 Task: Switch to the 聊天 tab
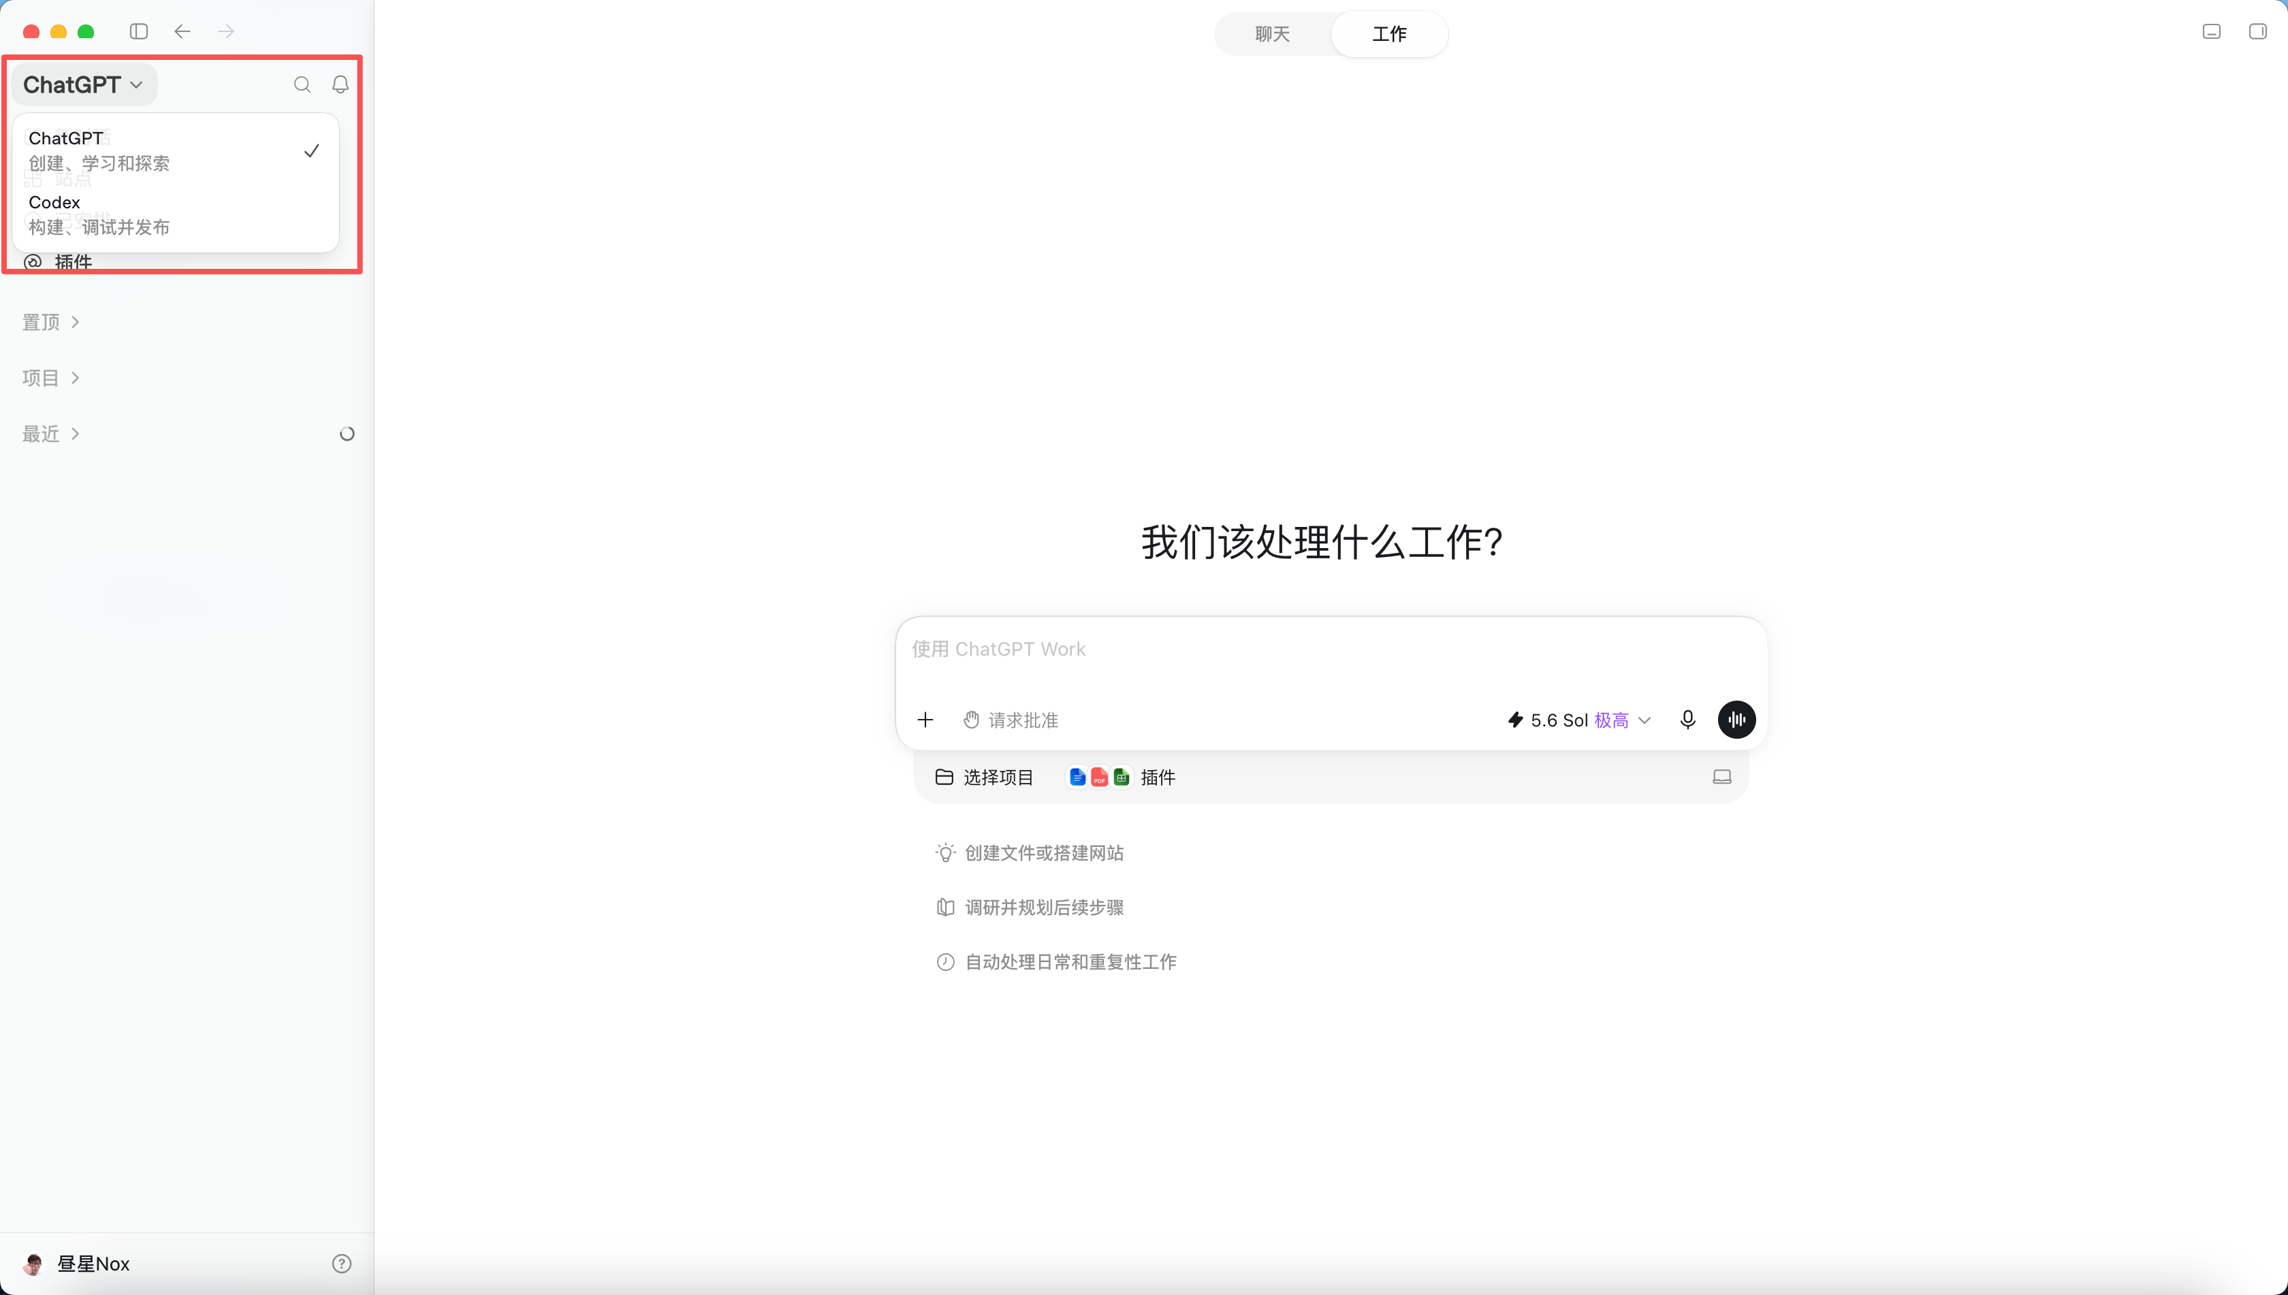pos(1272,34)
